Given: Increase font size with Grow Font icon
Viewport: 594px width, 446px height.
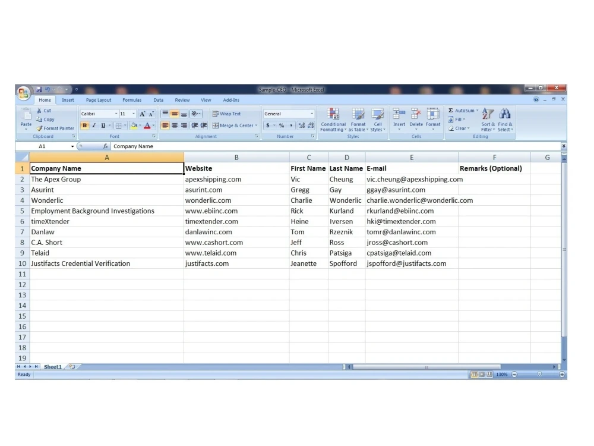Looking at the screenshot, I should tap(142, 114).
